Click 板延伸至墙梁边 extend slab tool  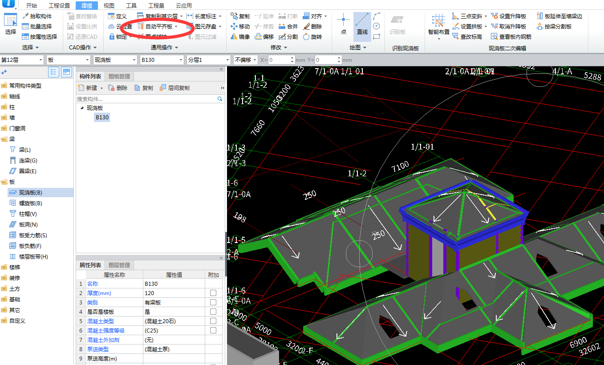point(559,16)
